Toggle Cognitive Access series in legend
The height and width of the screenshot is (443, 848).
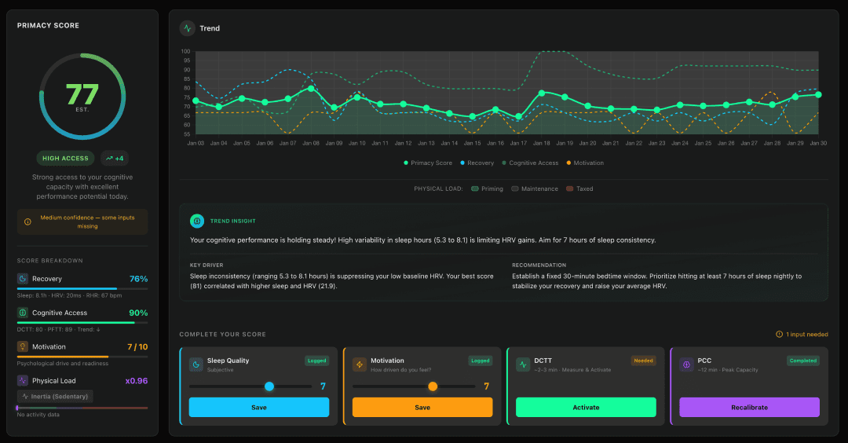coord(530,163)
